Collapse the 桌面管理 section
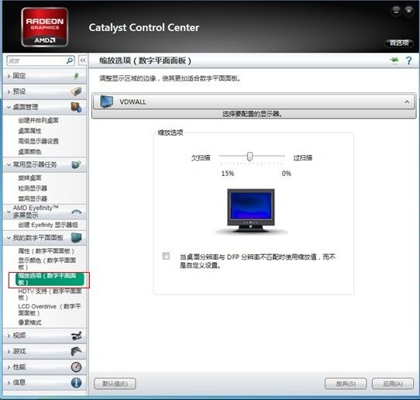This screenshot has height=400, width=420. click(x=9, y=107)
